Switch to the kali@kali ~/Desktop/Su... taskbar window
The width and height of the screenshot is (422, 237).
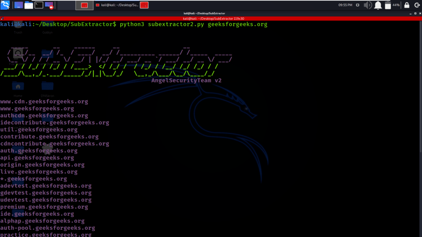pos(117,5)
